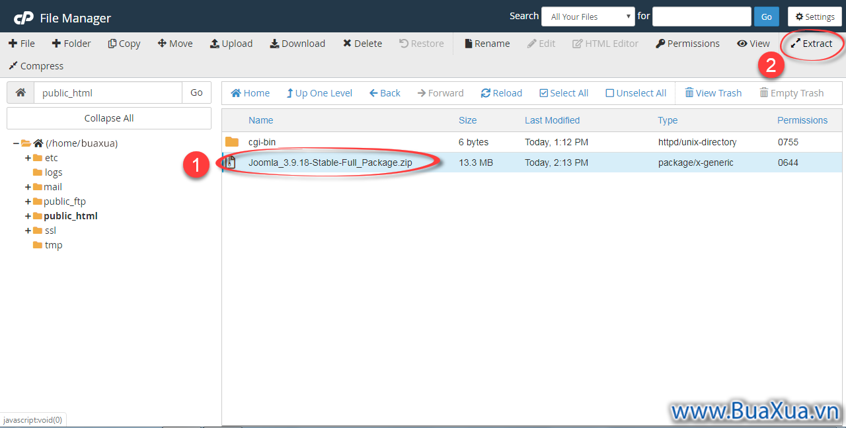
Task: Navigate Forward in file list
Action: [x=441, y=93]
